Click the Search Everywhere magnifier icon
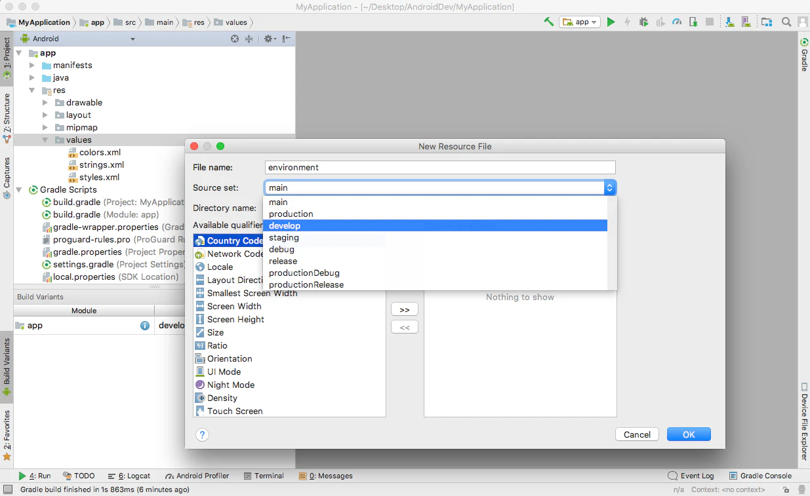 pyautogui.click(x=786, y=22)
